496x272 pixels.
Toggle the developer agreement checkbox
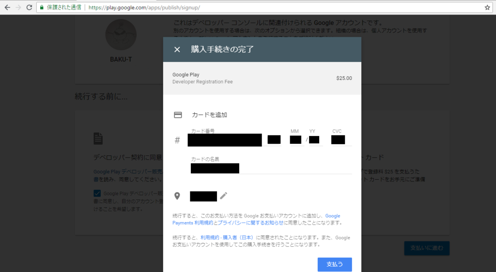[97, 193]
